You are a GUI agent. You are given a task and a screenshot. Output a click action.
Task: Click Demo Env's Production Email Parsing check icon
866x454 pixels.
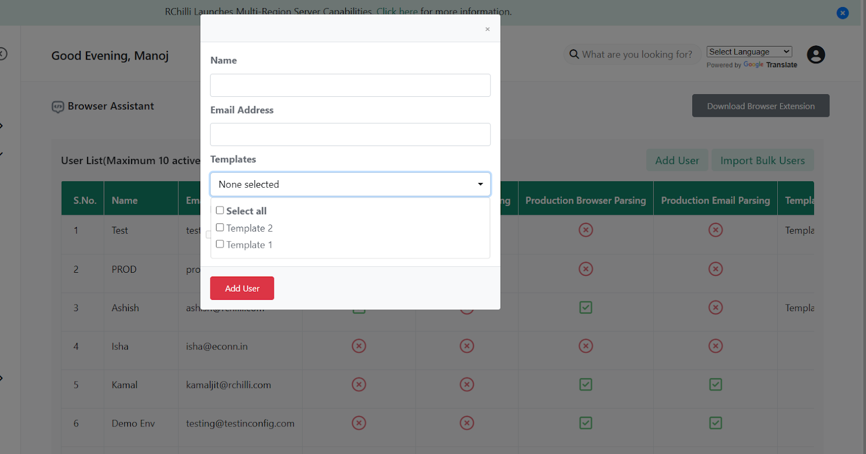click(x=716, y=423)
